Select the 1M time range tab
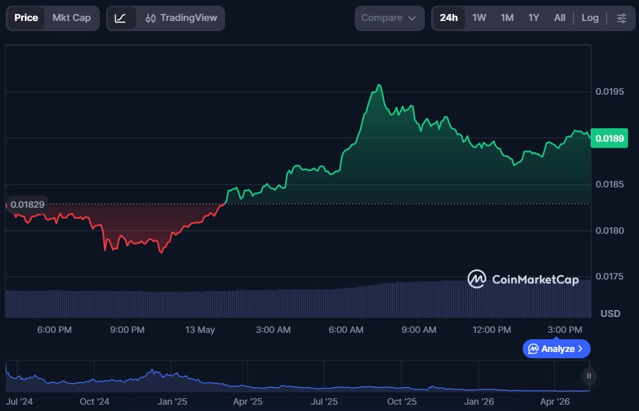 coord(507,18)
